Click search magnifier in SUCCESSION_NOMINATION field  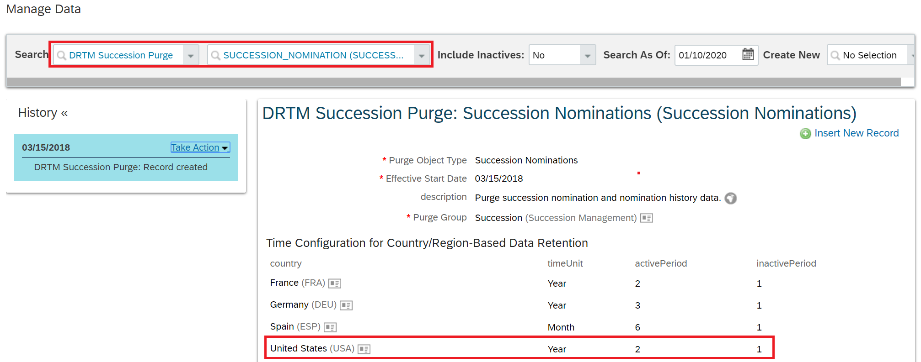[x=215, y=55]
